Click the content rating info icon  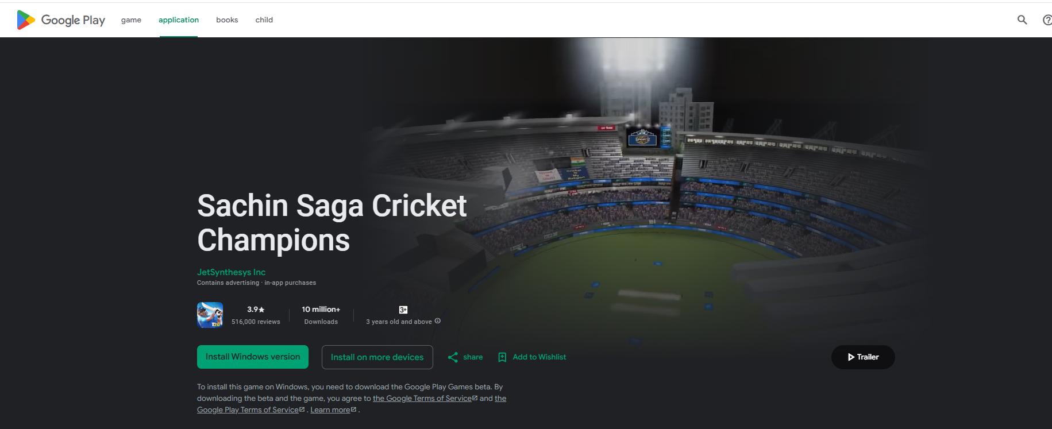coord(438,321)
